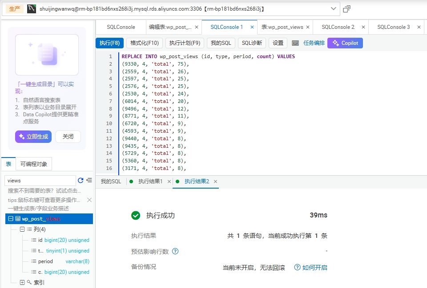Click the keyboard shortcuts icon in toolbar
This screenshot has height=288, width=427.
(295, 43)
